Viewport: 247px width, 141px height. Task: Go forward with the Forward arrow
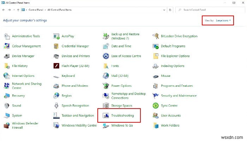[9, 10]
